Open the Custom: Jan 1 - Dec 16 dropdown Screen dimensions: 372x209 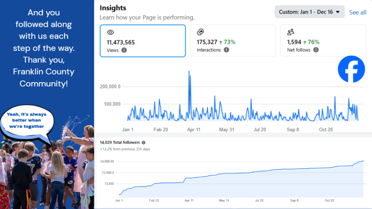[309, 12]
